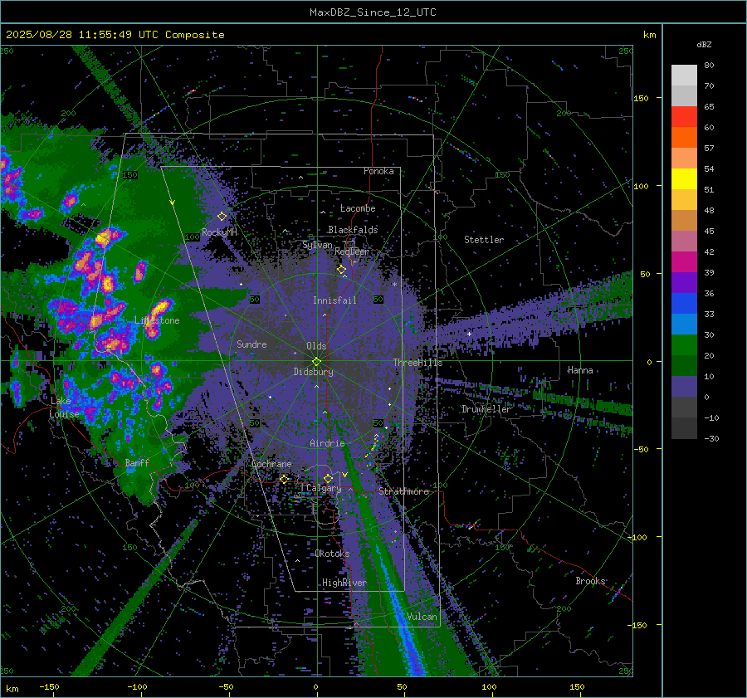This screenshot has width=747, height=698.
Task: Click the Okotoks map label
Action: click(x=332, y=554)
